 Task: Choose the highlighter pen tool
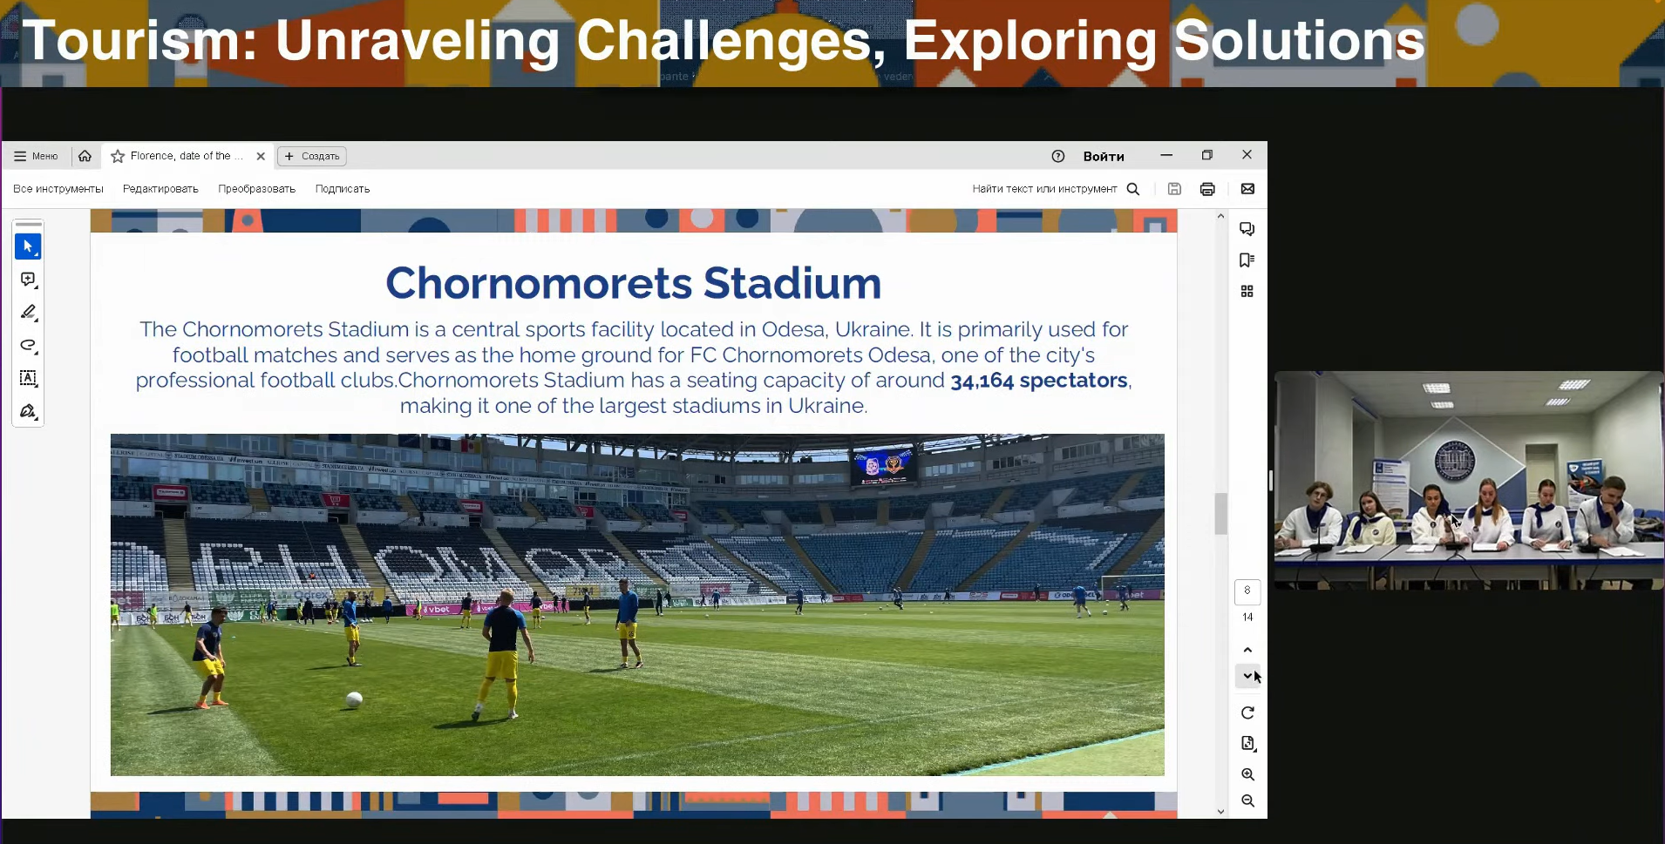click(28, 312)
